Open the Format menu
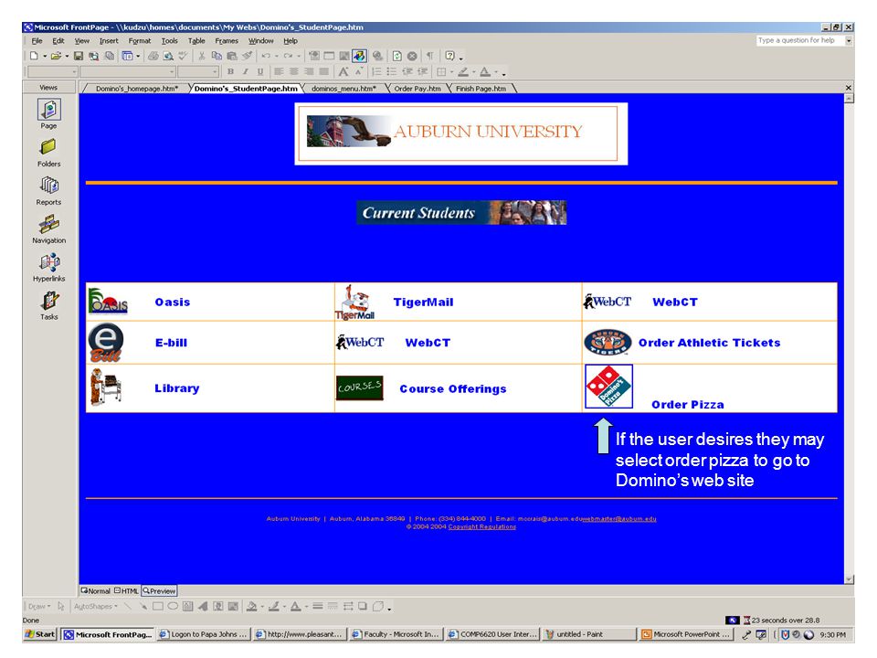Image resolution: width=877 pixels, height=658 pixels. tap(139, 41)
